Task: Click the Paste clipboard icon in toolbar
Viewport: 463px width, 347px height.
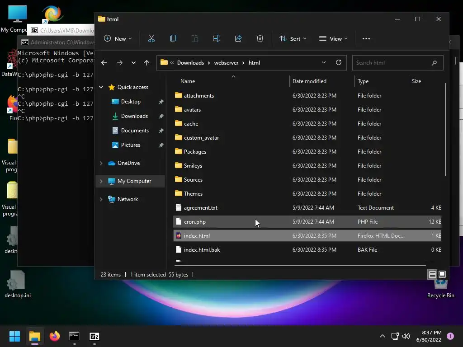Action: tap(194, 39)
